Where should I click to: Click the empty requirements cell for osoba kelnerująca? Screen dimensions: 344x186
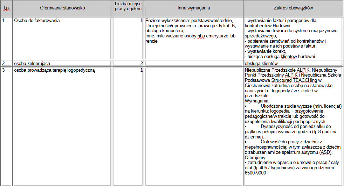pos(193,64)
